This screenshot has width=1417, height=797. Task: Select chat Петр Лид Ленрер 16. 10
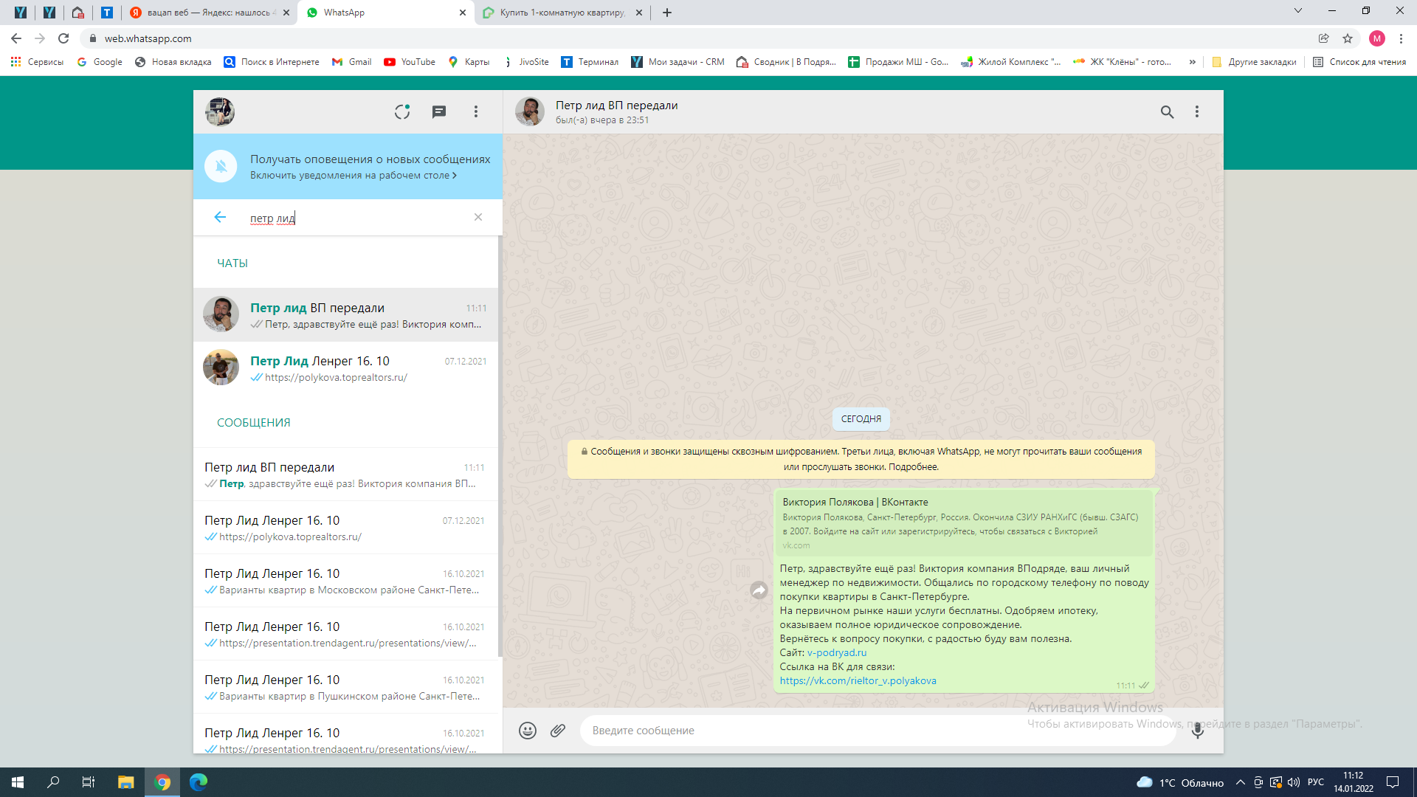pyautogui.click(x=347, y=368)
